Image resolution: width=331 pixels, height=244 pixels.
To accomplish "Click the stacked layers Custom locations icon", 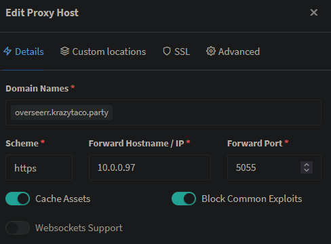I will 64,52.
